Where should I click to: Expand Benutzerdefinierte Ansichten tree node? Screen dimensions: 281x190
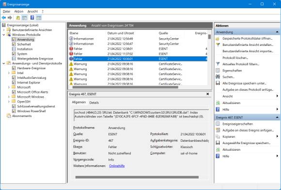click(x=4, y=30)
